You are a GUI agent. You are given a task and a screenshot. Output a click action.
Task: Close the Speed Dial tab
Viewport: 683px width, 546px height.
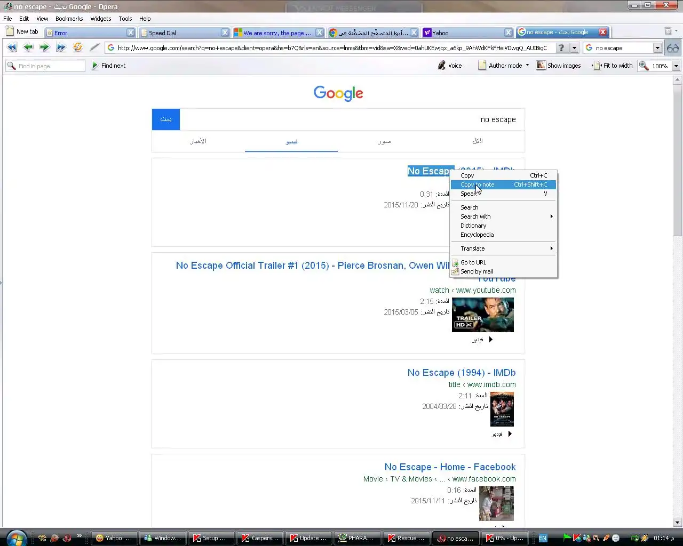225,33
